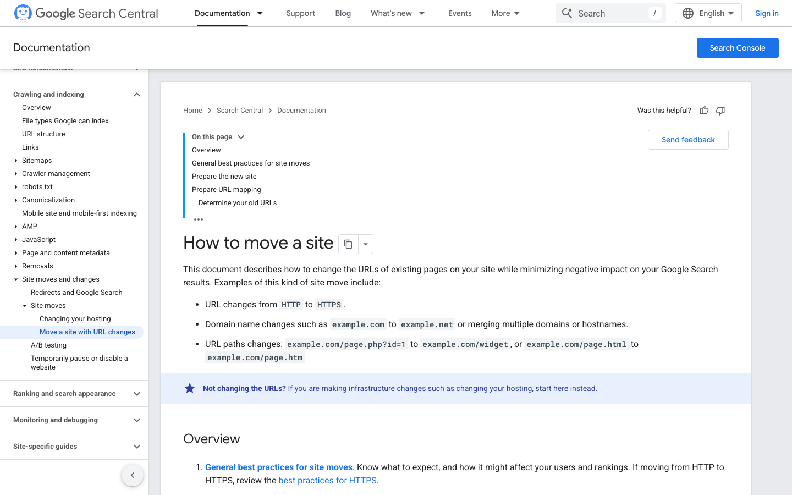Image resolution: width=792 pixels, height=495 pixels.
Task: Go to the Blog tab
Action: click(343, 13)
